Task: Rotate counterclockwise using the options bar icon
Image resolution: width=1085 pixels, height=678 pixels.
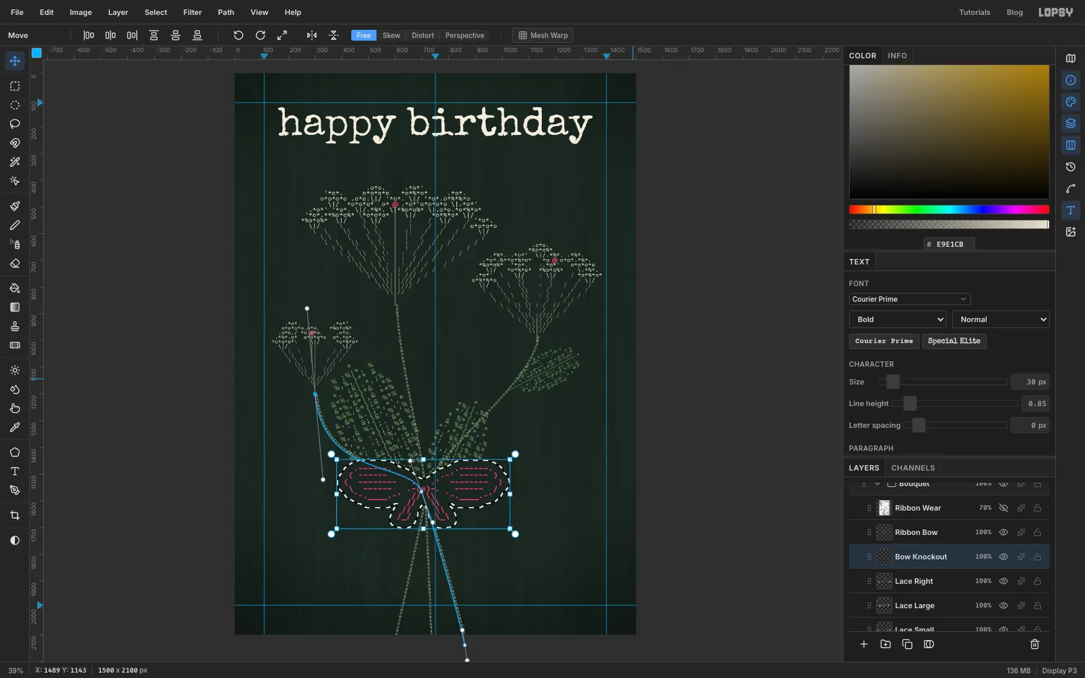Action: coord(238,35)
